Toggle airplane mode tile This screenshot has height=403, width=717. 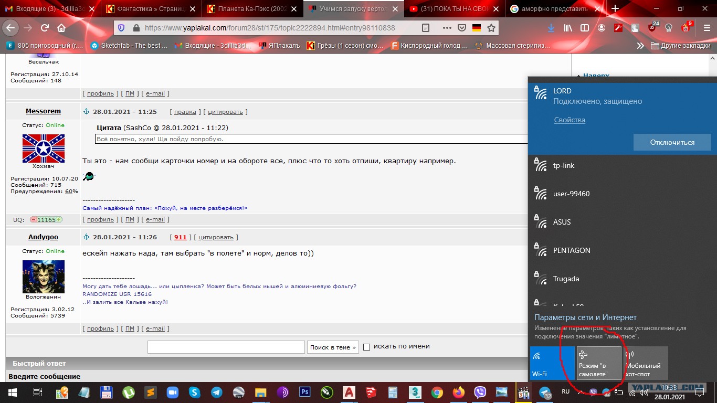599,363
